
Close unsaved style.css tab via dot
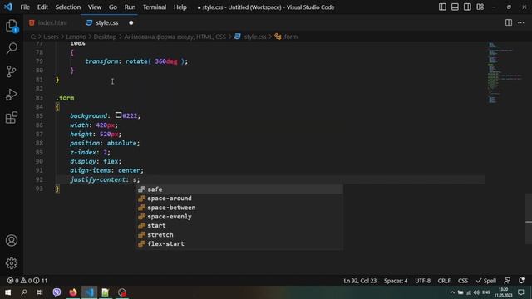tap(131, 22)
